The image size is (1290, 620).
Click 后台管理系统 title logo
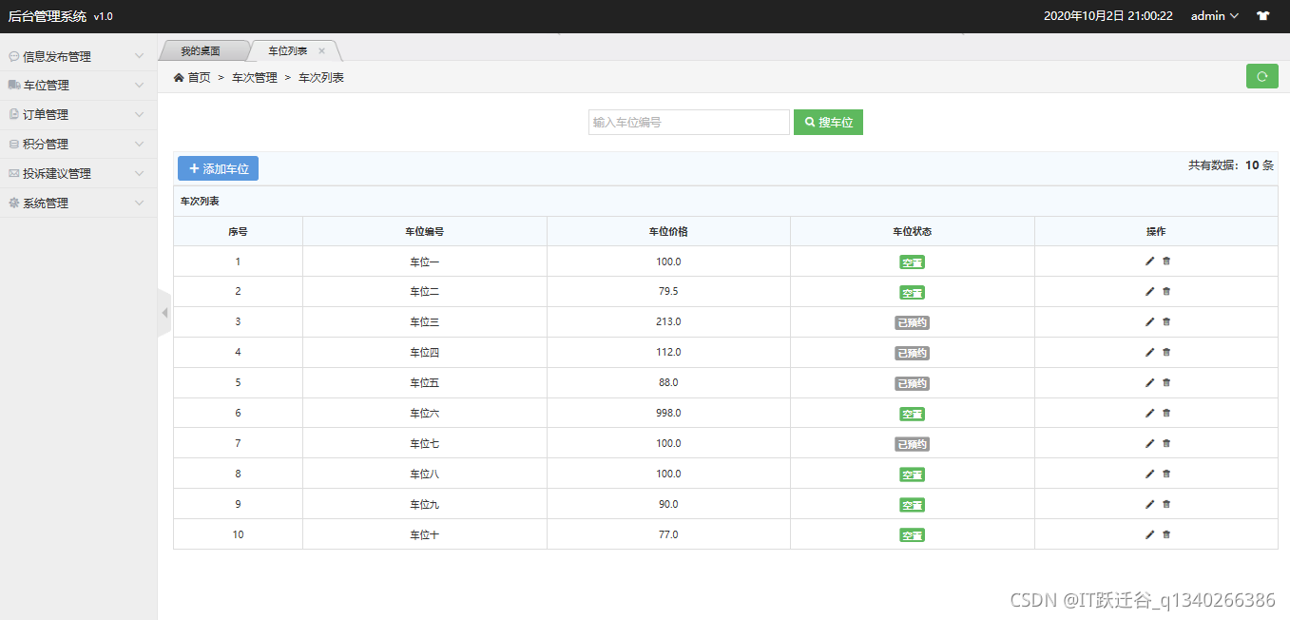(x=47, y=16)
